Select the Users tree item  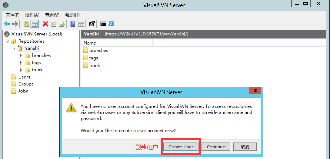pos(24,77)
